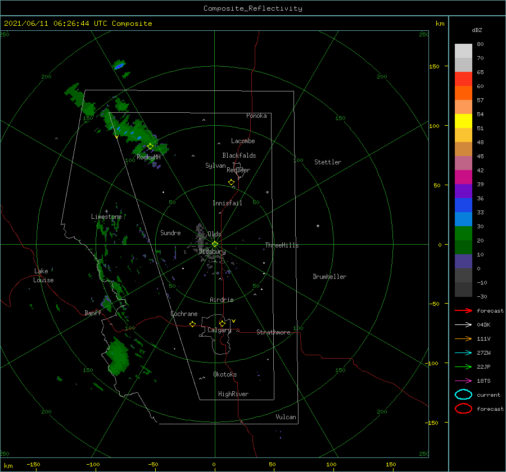Click the Airdrie town label
This screenshot has height=472, width=506.
(222, 300)
